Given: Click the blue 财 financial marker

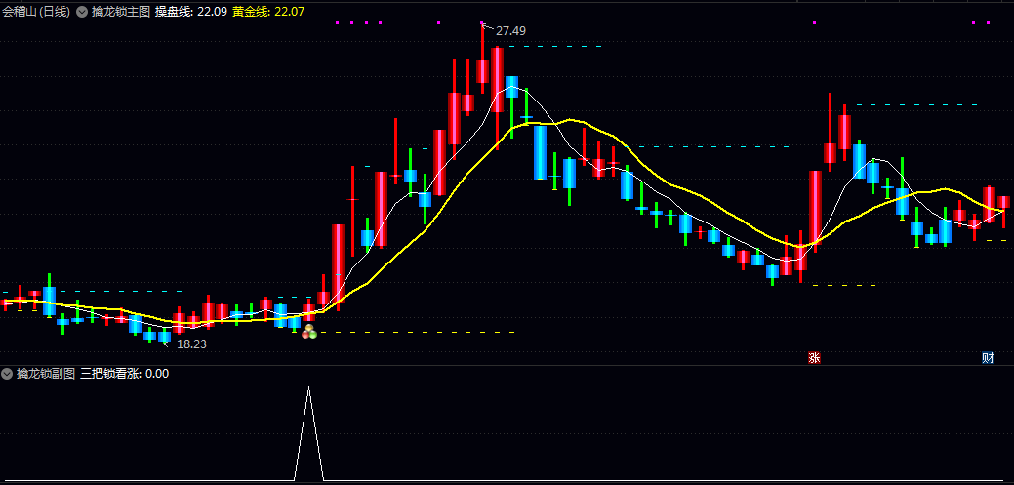Looking at the screenshot, I should 988,357.
